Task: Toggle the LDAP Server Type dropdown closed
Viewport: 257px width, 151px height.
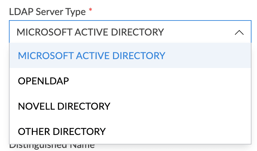Action: pyautogui.click(x=239, y=32)
